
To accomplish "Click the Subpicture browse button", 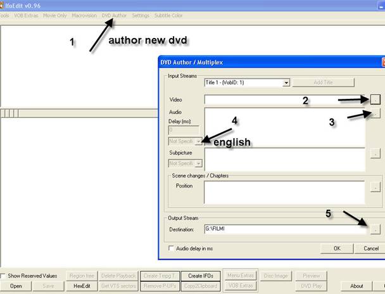I will click(376, 153).
